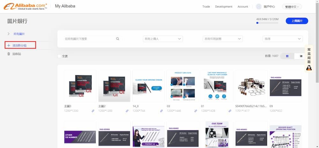This screenshot has height=148, width=319.
Task: Open the 繁體中文 language selector
Action: 292,7
